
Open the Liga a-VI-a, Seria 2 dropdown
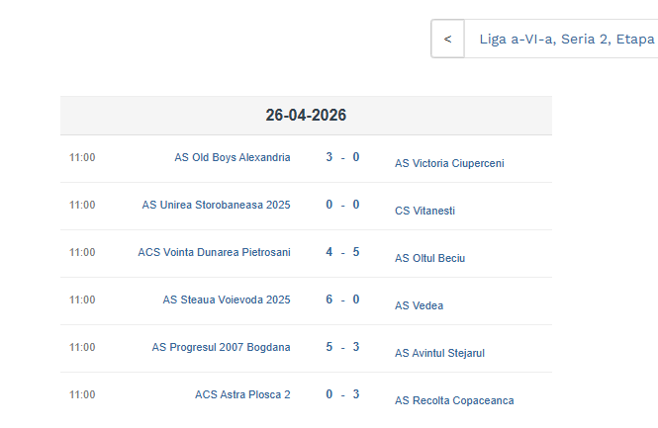566,40
